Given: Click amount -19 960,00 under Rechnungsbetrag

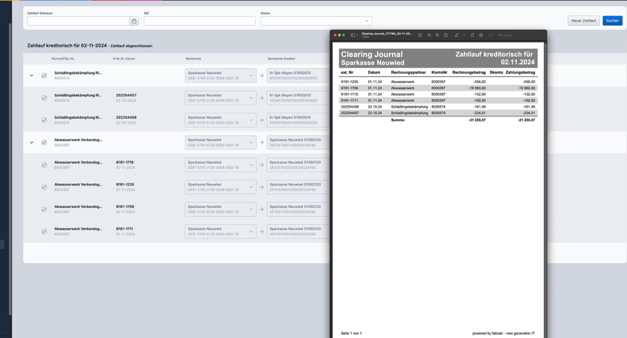Looking at the screenshot, I should (x=477, y=88).
